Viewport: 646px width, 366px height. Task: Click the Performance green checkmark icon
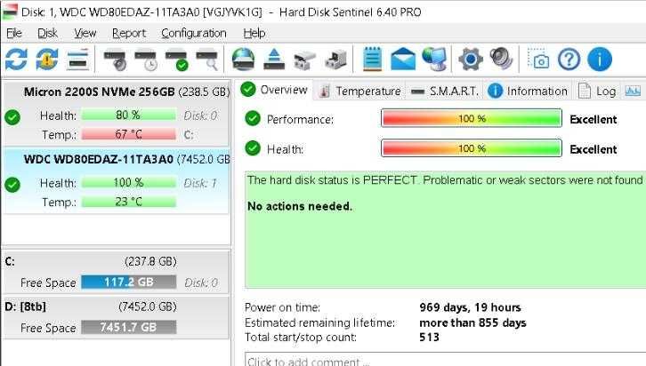coord(253,118)
